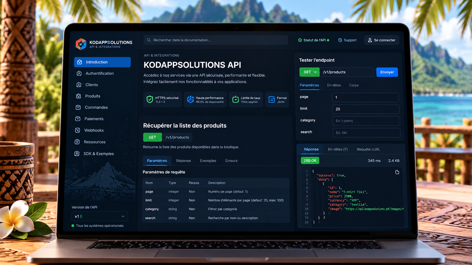The height and width of the screenshot is (265, 472).
Task: Click the Limite de taux icon
Action: pos(235,99)
